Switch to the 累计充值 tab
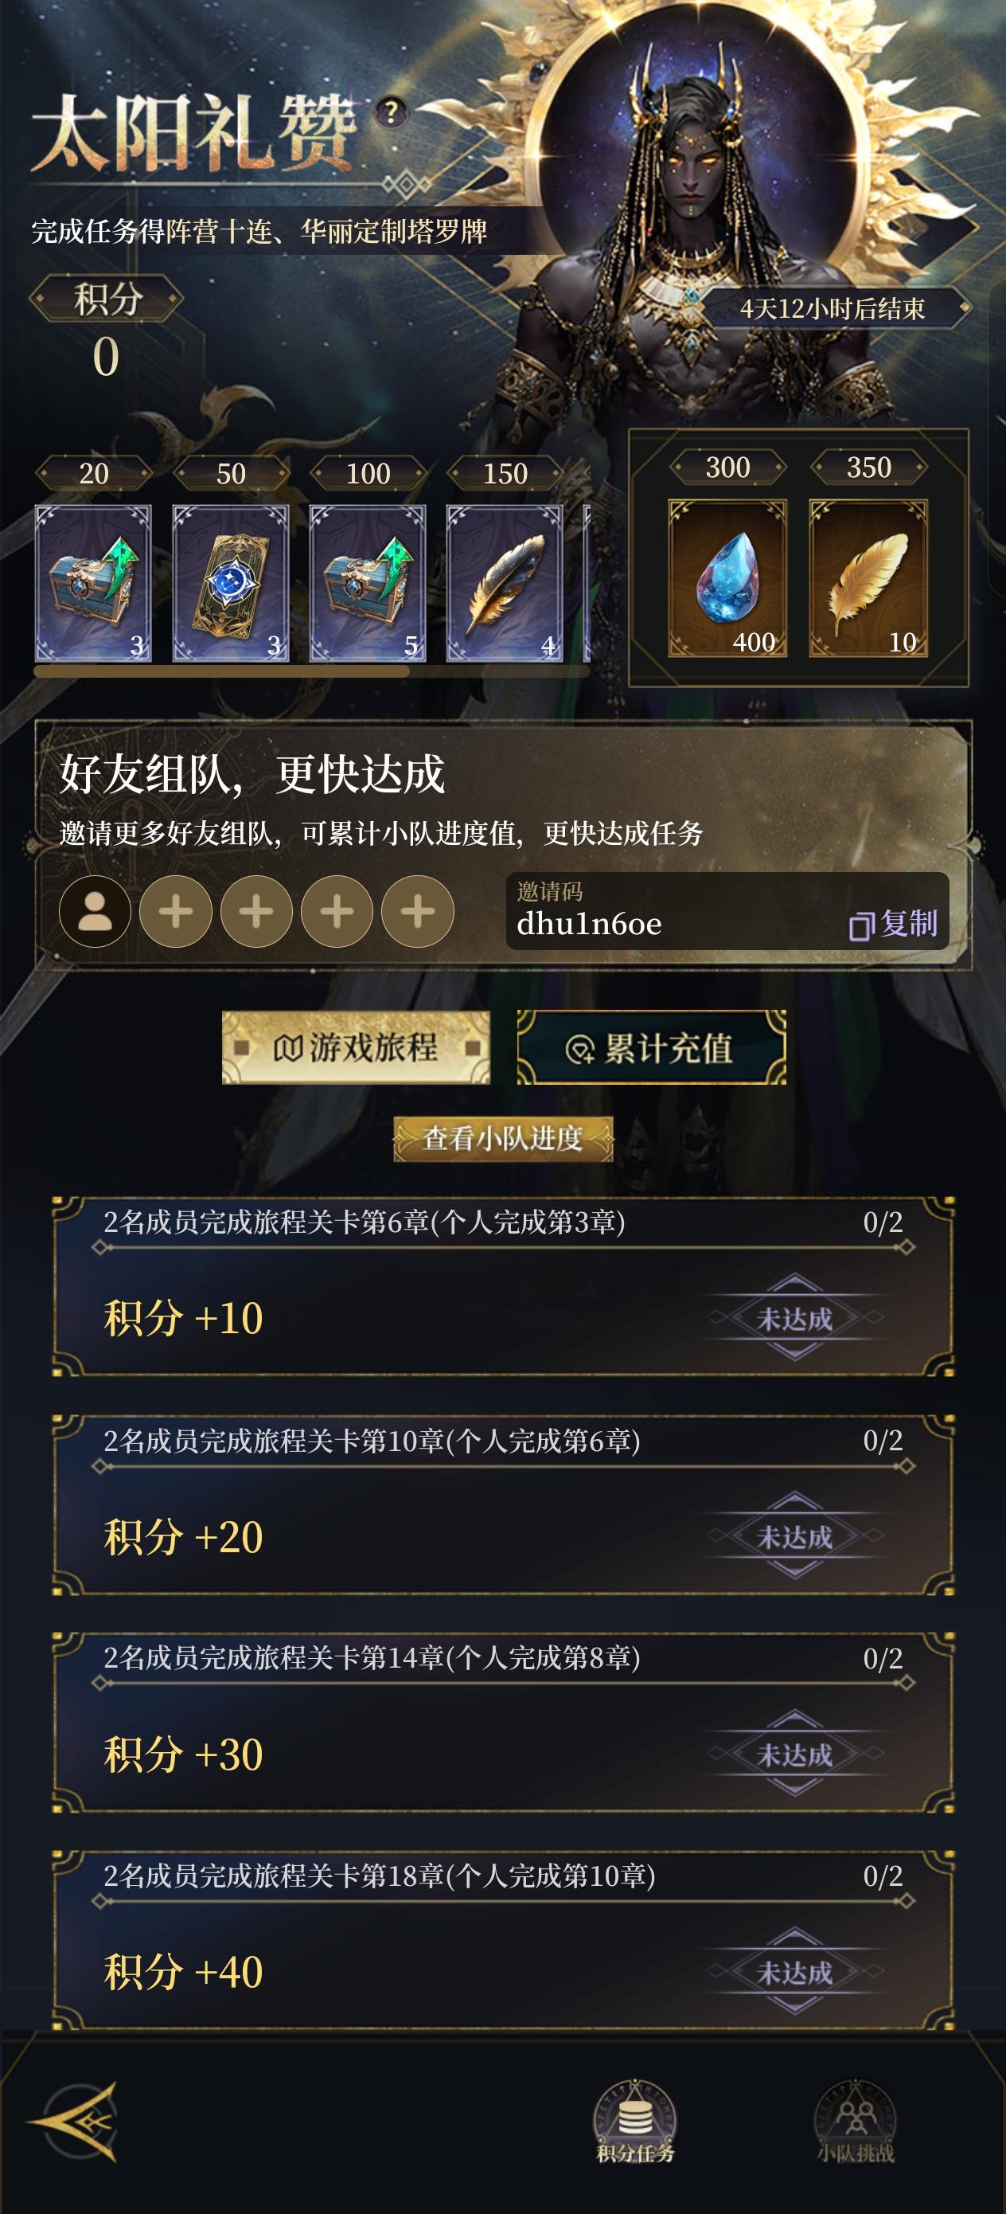The image size is (1006, 2214). [x=651, y=1046]
